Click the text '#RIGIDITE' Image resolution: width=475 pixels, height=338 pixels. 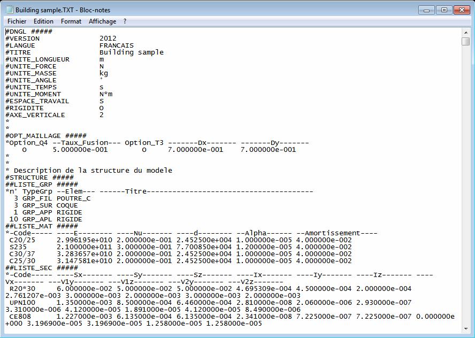tap(25, 108)
